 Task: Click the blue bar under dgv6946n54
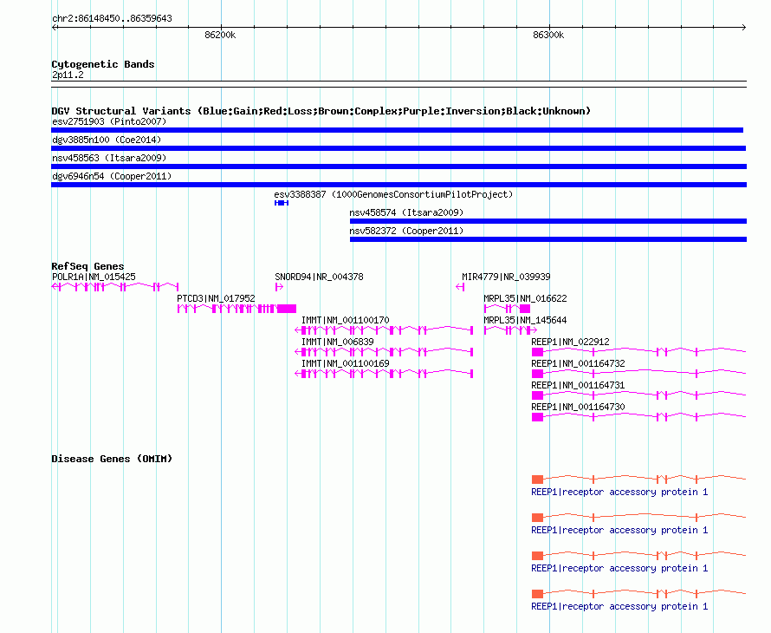(x=398, y=185)
